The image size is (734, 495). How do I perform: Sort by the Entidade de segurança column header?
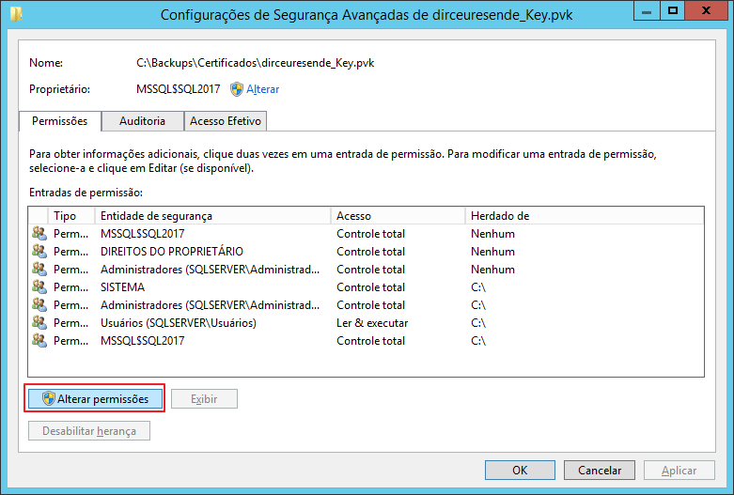point(213,216)
